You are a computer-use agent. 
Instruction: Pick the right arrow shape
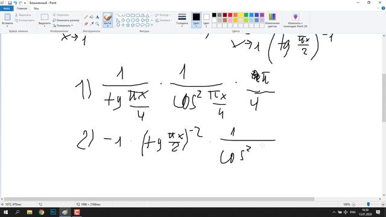tap(138, 20)
